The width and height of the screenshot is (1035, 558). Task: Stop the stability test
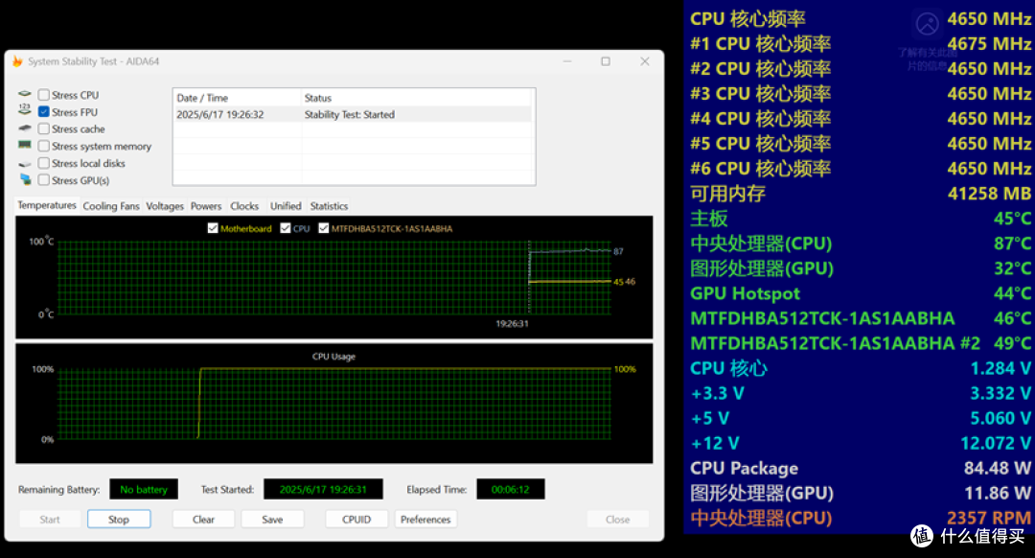pos(119,520)
